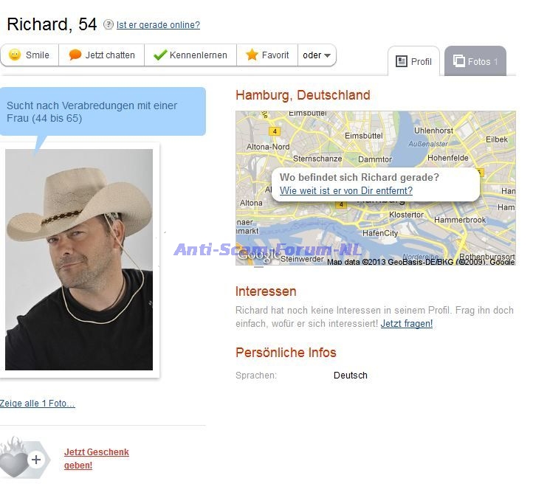Click the Hamburg Google map

(x=376, y=188)
